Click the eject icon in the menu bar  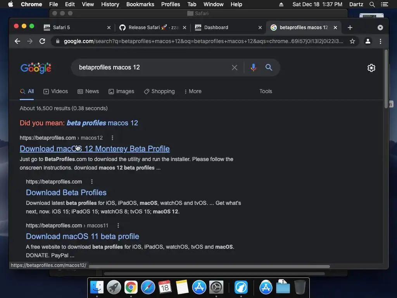(x=281, y=4)
